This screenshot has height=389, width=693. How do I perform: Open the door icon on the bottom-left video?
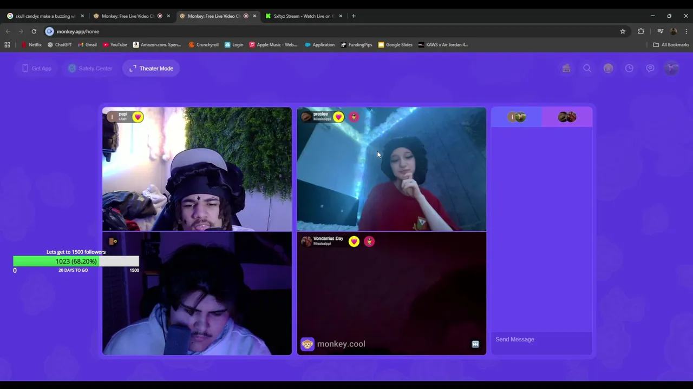[x=113, y=241]
